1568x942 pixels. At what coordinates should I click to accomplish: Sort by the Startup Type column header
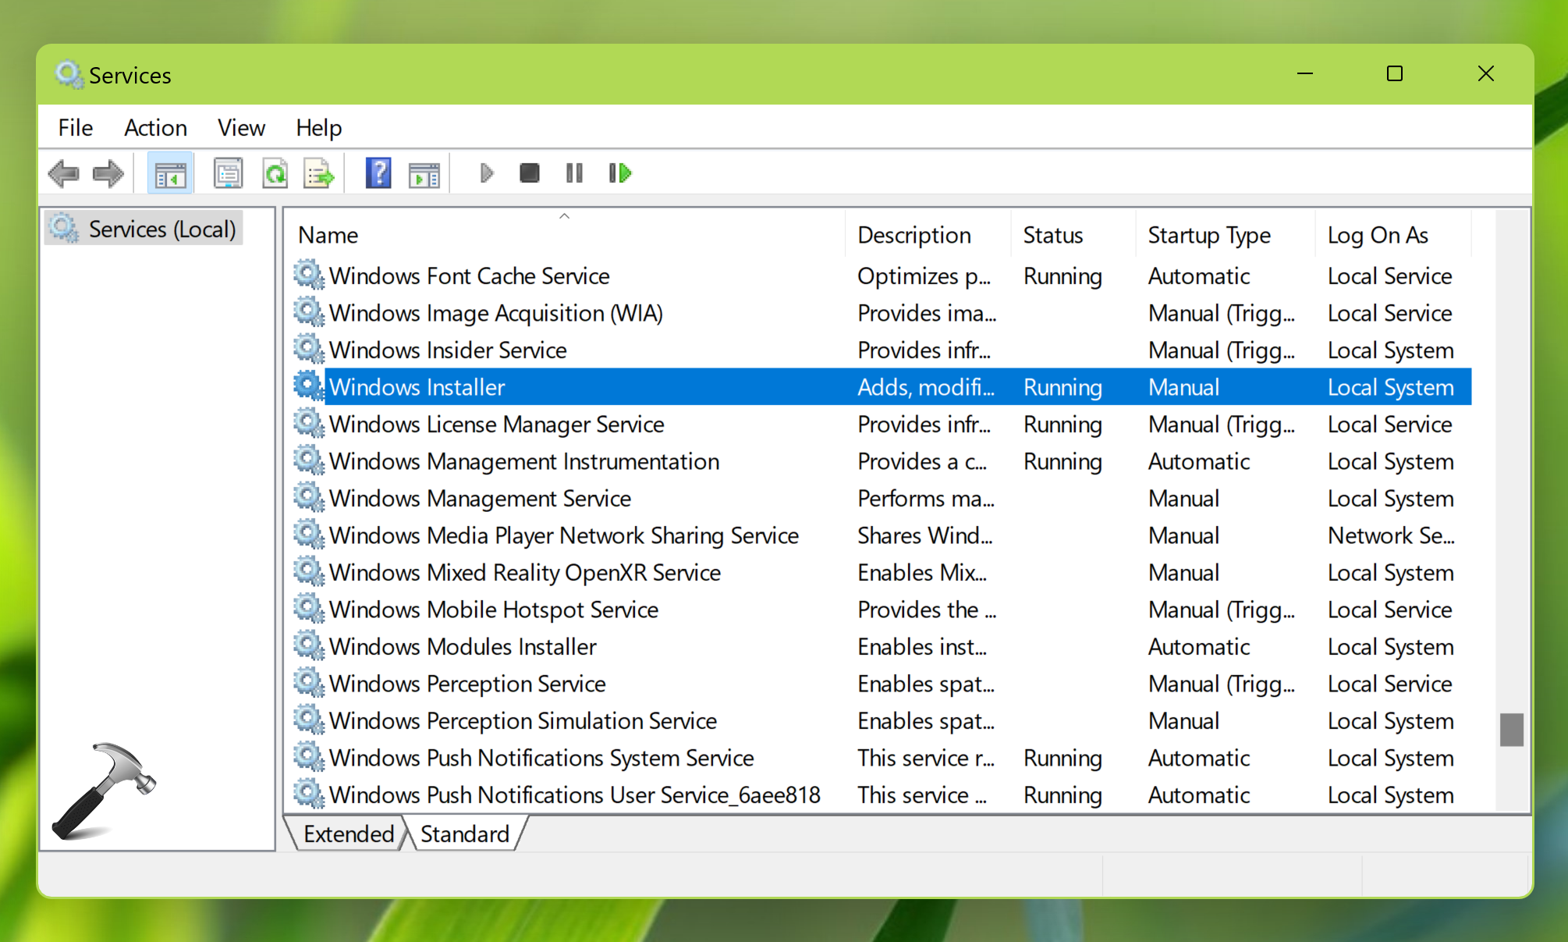click(1209, 235)
